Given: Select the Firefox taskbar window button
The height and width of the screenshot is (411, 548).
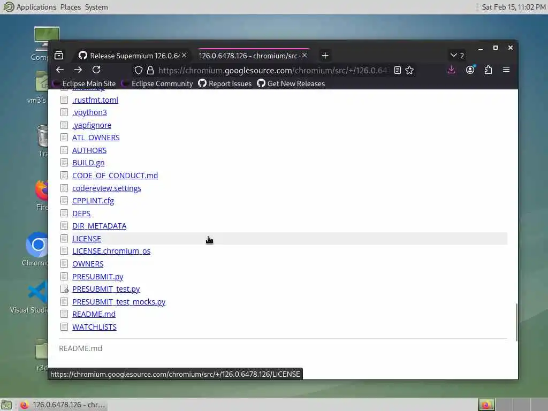Looking at the screenshot, I should pos(62,405).
